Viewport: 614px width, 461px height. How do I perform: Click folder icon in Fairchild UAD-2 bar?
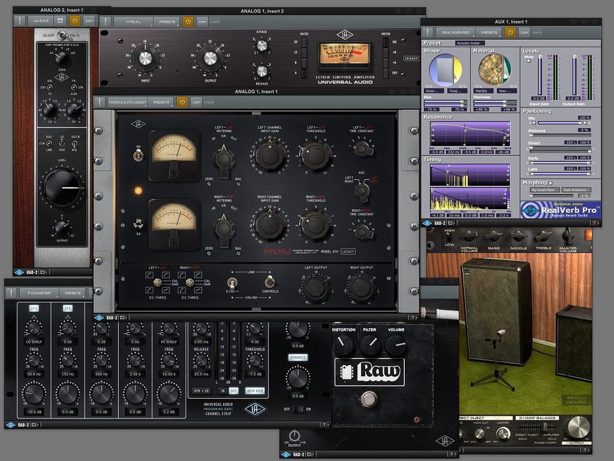click(x=123, y=317)
